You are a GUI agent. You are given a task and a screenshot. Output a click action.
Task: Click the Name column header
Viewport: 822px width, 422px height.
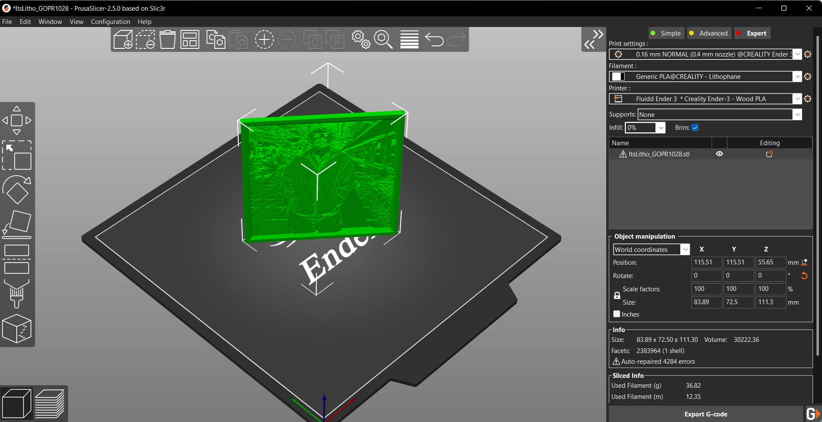click(660, 143)
